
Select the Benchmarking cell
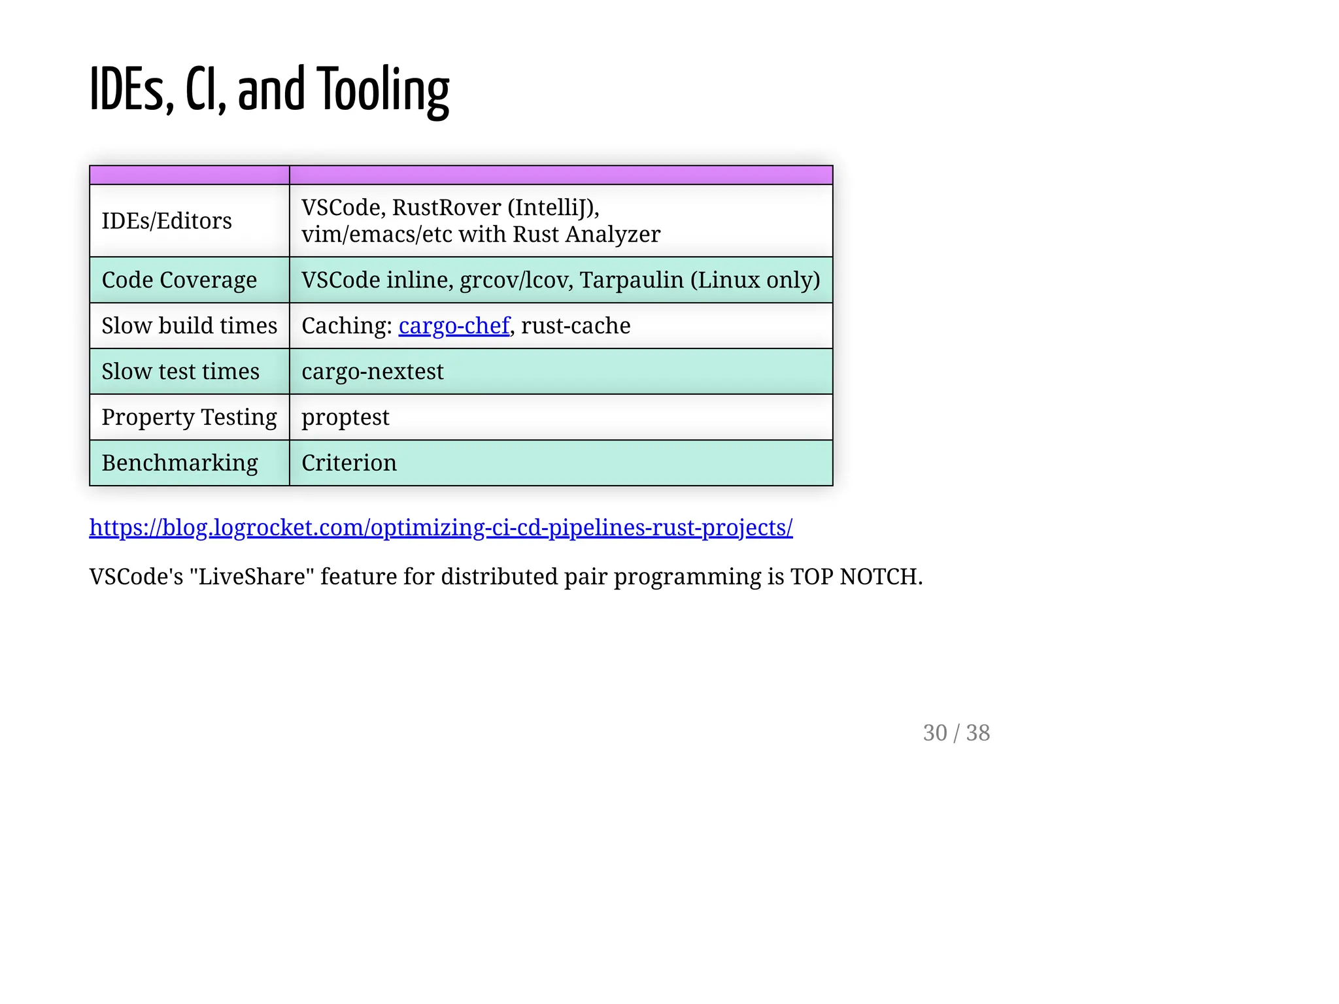tap(180, 463)
